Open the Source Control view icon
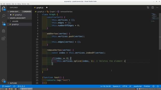The height and width of the screenshot is (90, 161). click(x=4, y=23)
